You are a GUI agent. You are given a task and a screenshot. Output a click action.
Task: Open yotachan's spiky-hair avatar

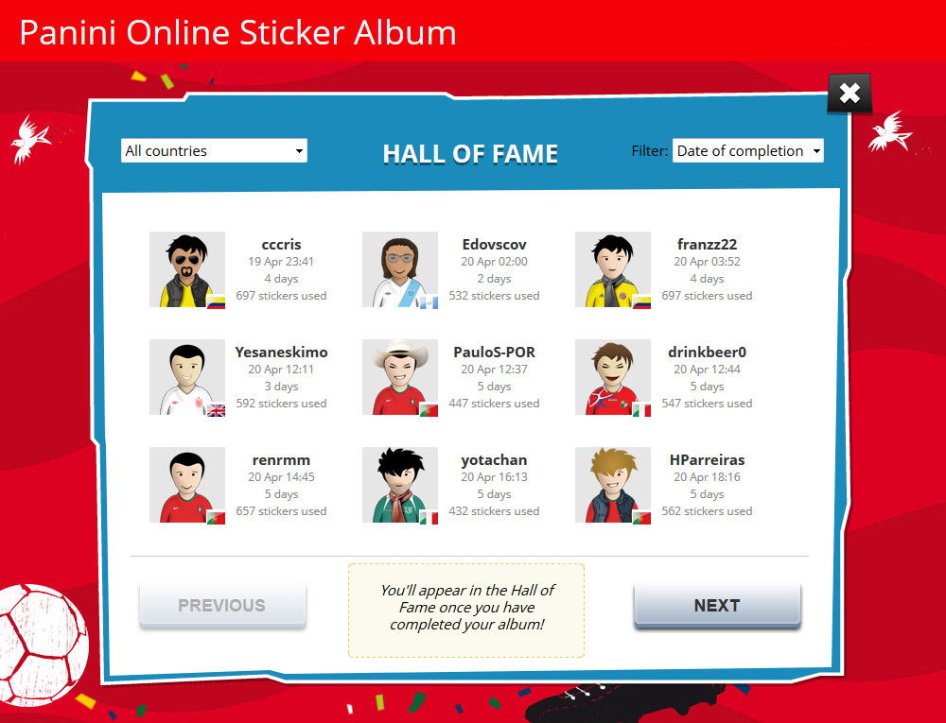pos(400,485)
